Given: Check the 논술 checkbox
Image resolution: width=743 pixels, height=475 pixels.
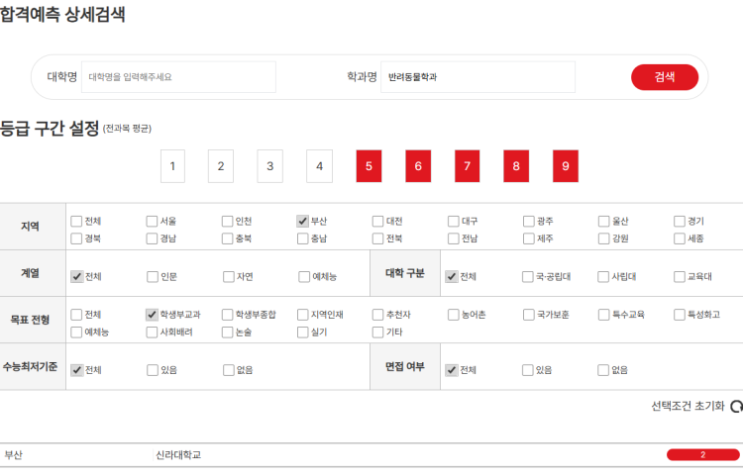Looking at the screenshot, I should coord(228,332).
